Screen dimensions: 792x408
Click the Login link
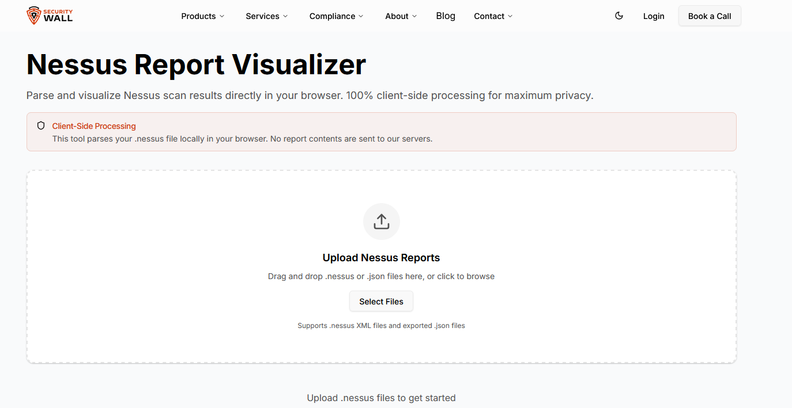[654, 16]
